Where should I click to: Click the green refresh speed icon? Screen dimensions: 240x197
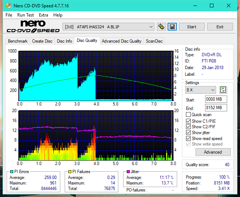click(223, 90)
